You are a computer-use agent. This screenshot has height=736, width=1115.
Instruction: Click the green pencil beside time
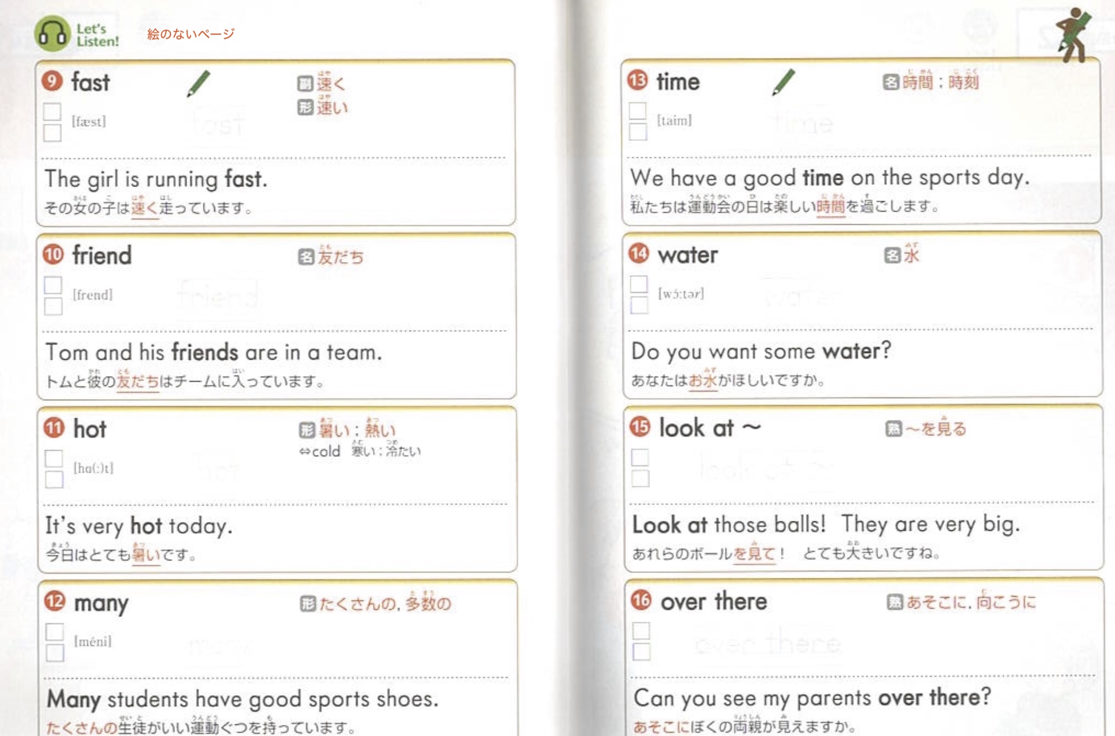click(x=783, y=82)
